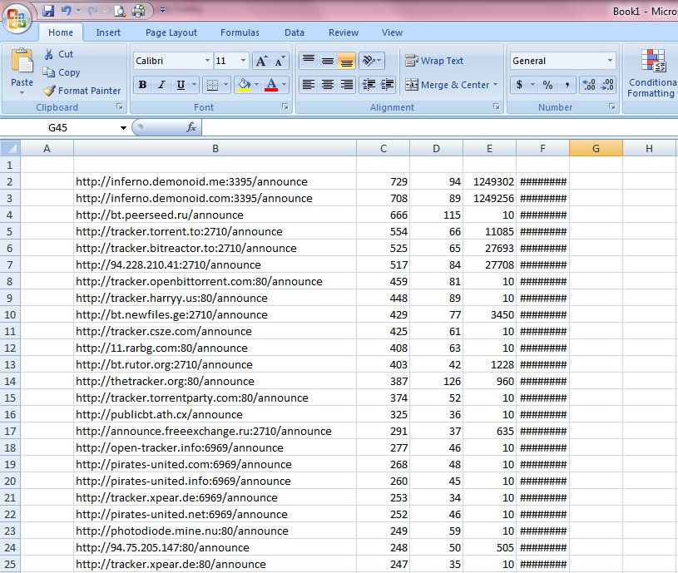Set Top Align vertical alignment

click(309, 61)
